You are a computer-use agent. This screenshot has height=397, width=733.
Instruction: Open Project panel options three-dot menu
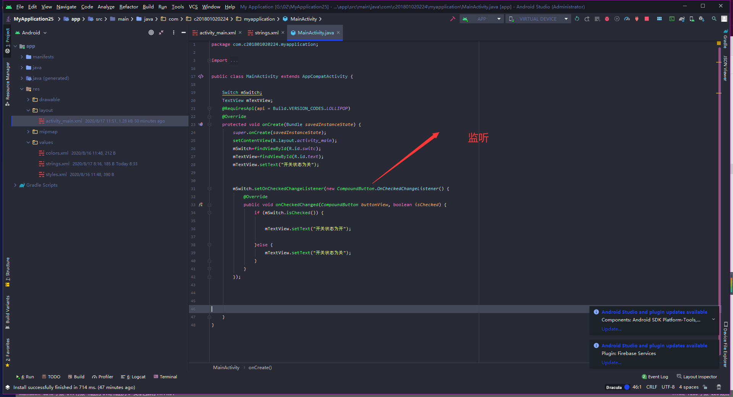[x=173, y=32]
